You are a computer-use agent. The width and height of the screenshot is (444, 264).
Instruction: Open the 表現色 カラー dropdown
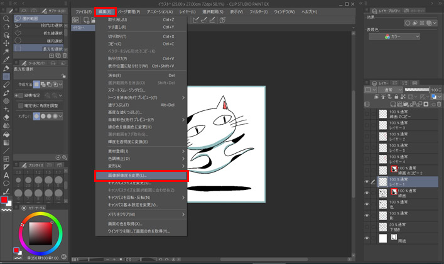(x=402, y=36)
